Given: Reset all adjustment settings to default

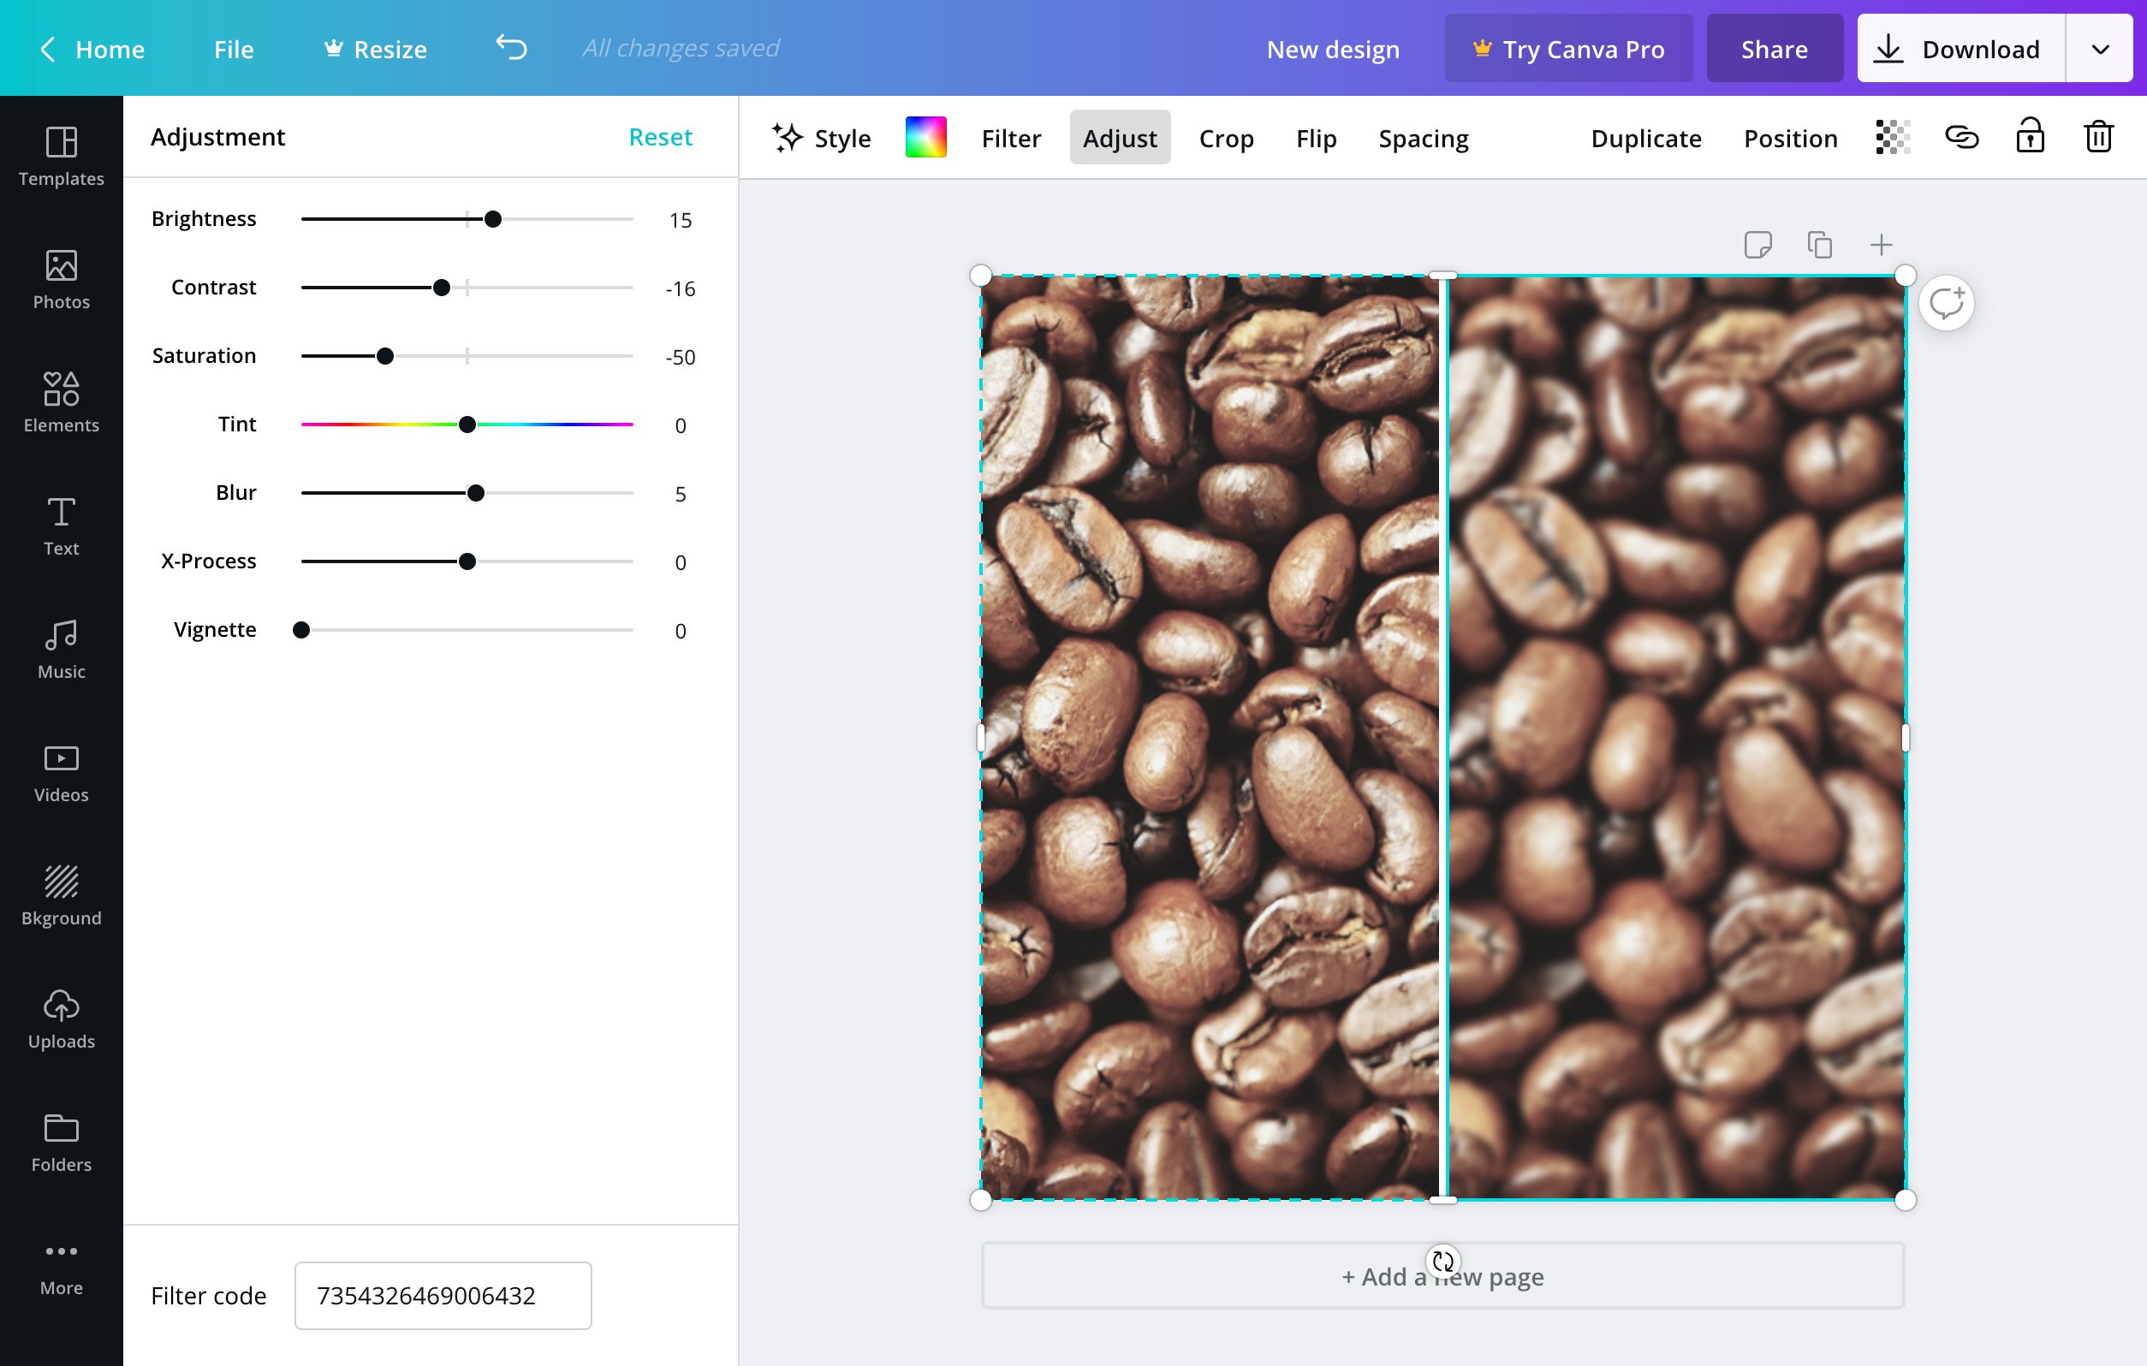Looking at the screenshot, I should click(662, 138).
